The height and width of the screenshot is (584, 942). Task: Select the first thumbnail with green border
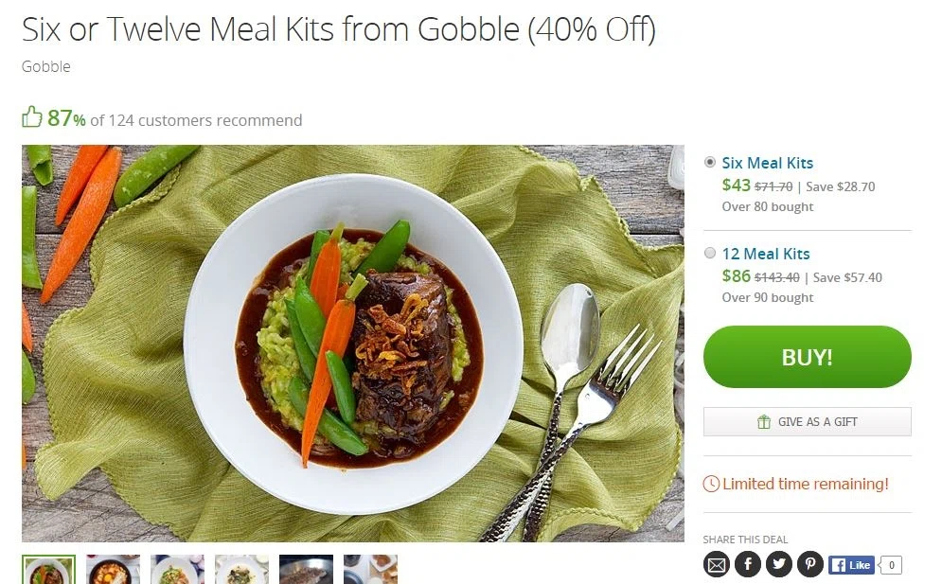[x=48, y=570]
